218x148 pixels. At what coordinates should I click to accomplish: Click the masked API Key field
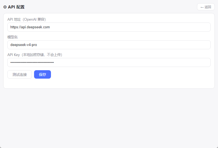[x=109, y=63]
